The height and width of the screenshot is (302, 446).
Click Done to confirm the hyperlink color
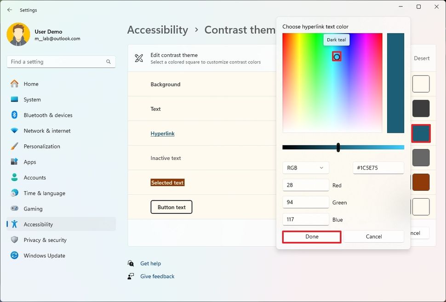click(x=311, y=236)
